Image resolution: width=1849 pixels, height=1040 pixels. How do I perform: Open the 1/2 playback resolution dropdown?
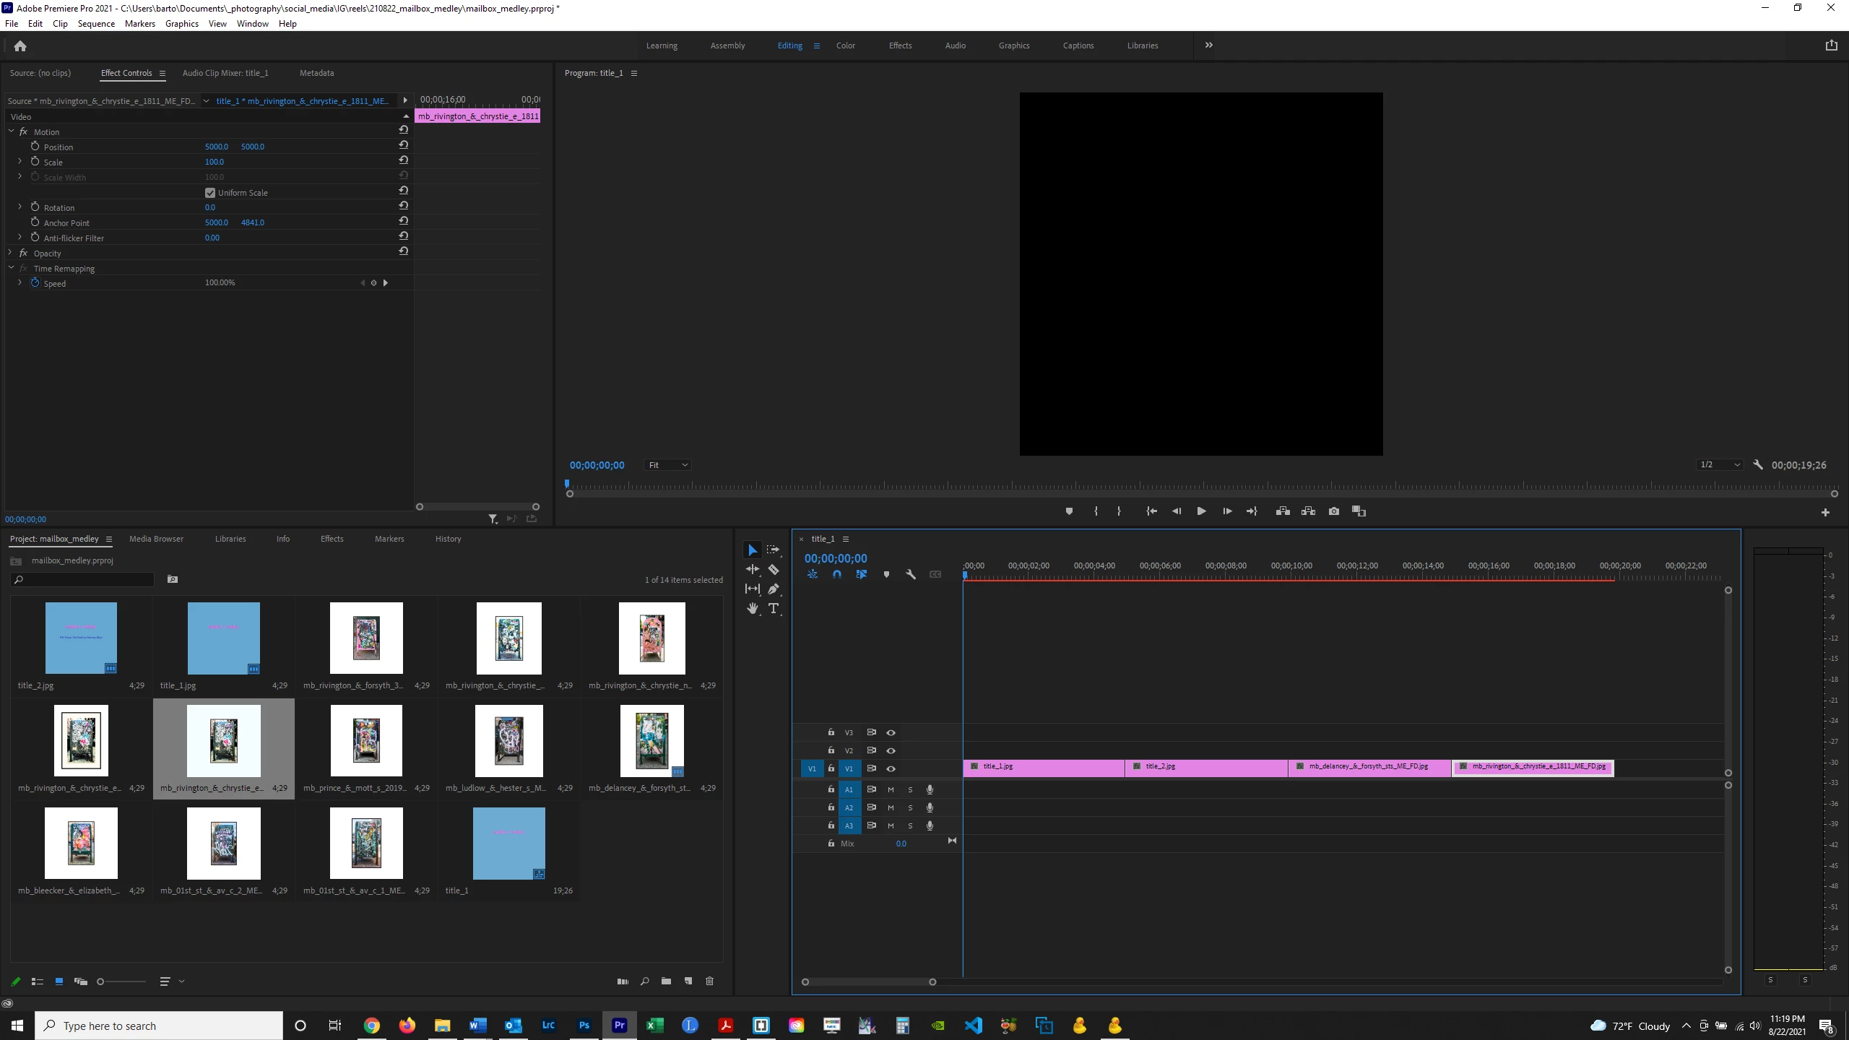1719,464
